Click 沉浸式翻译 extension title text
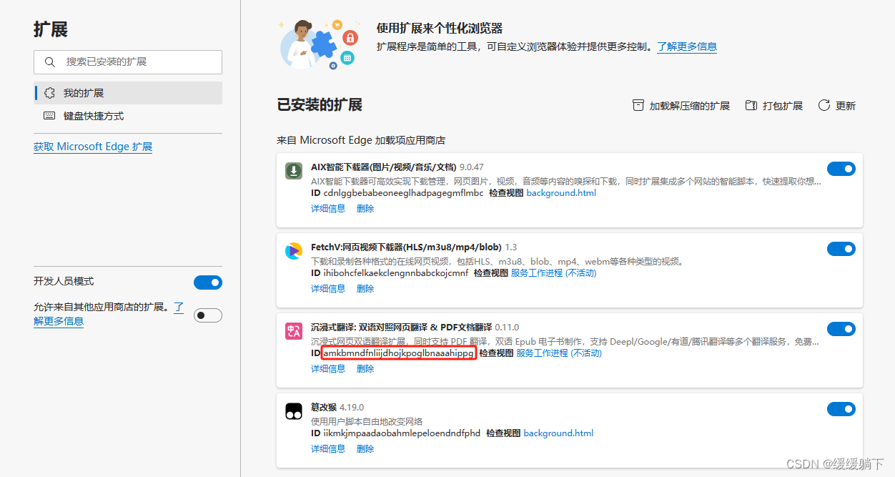 400,327
